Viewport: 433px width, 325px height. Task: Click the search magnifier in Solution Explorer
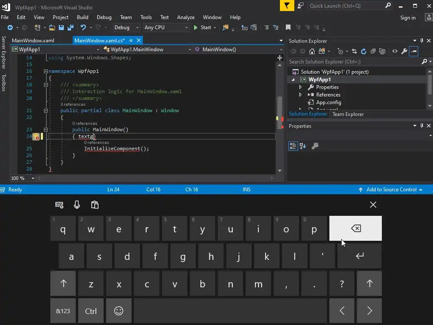click(425, 61)
